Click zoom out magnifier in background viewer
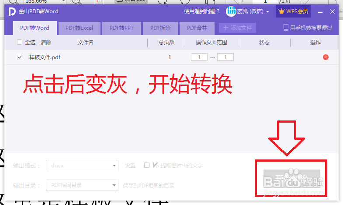343x205 pixels. pos(14,2)
